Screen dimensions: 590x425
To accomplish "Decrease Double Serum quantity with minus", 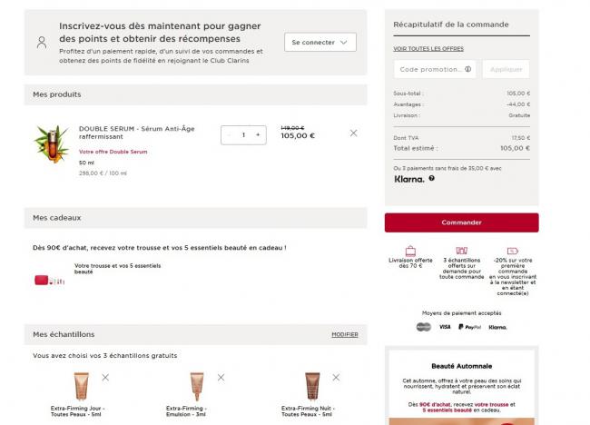I will tap(229, 134).
